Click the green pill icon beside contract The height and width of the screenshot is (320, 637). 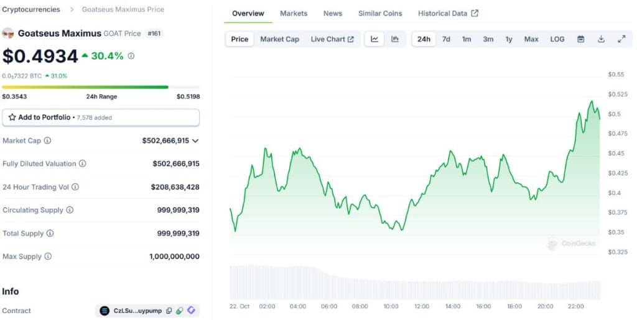click(180, 311)
